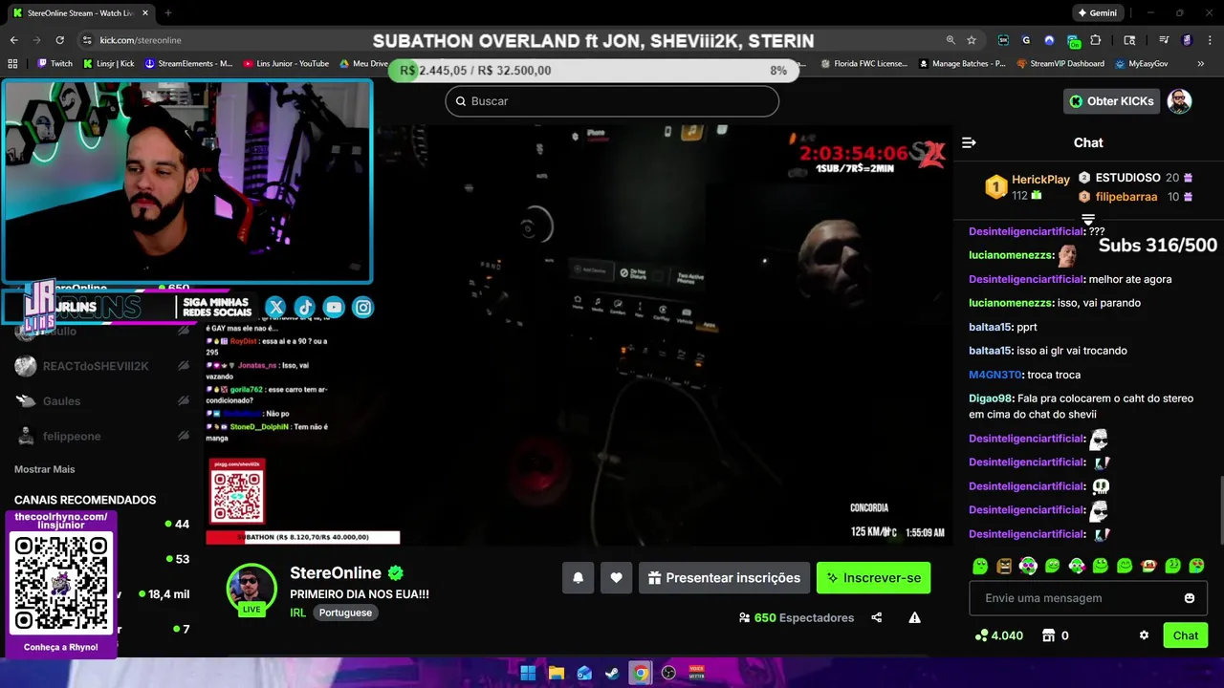This screenshot has height=688, width=1224.
Task: Open Lins Junior - YouTube bookmark
Action: pyautogui.click(x=286, y=64)
